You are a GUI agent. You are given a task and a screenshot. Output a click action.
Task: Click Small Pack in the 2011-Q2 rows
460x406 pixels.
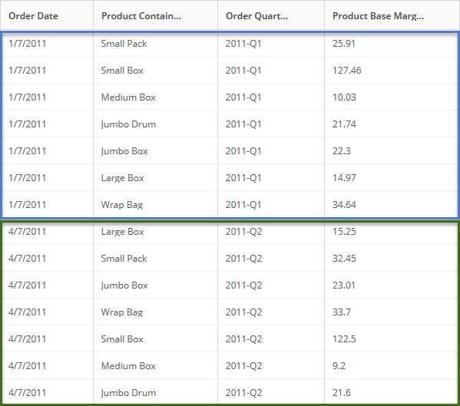click(124, 258)
